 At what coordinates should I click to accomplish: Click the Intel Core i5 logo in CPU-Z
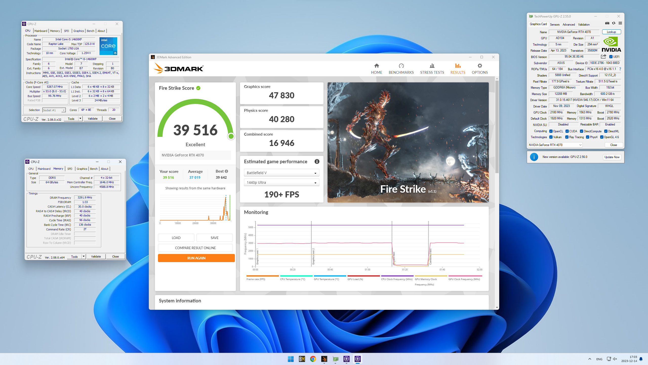click(x=108, y=46)
